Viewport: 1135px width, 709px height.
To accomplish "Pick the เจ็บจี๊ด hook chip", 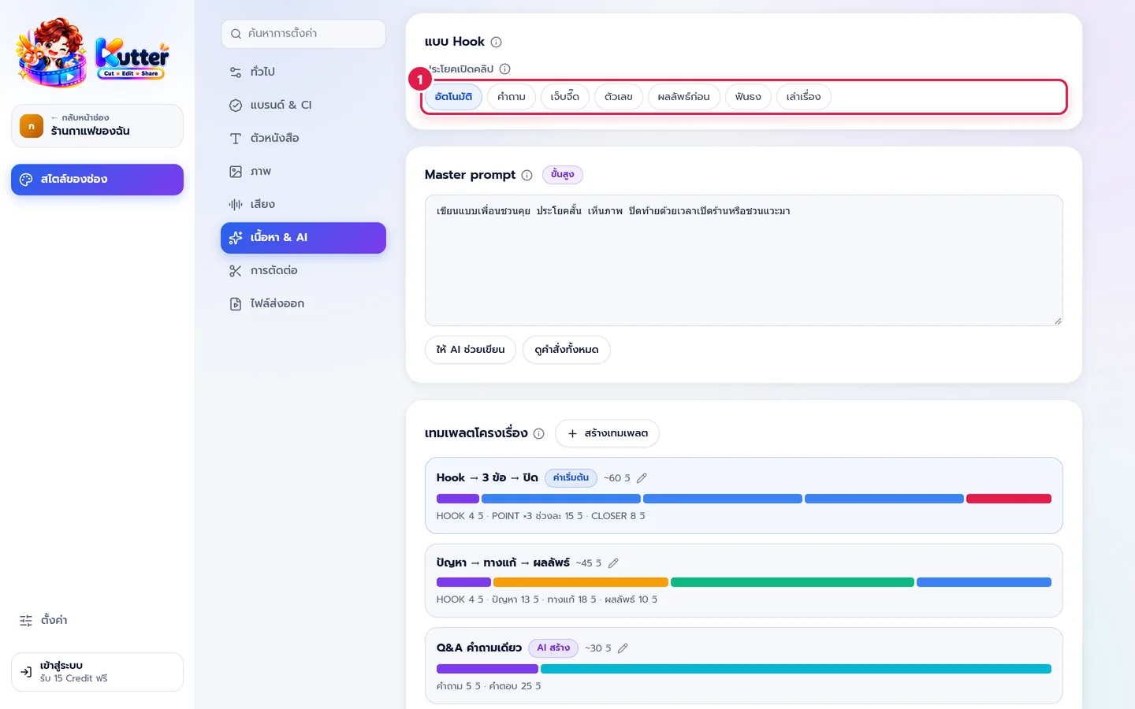I will [x=565, y=97].
